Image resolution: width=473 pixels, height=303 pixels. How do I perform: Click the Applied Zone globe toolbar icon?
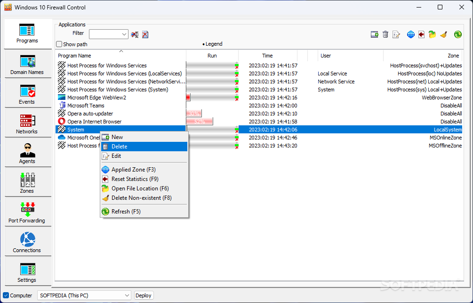pyautogui.click(x=410, y=34)
